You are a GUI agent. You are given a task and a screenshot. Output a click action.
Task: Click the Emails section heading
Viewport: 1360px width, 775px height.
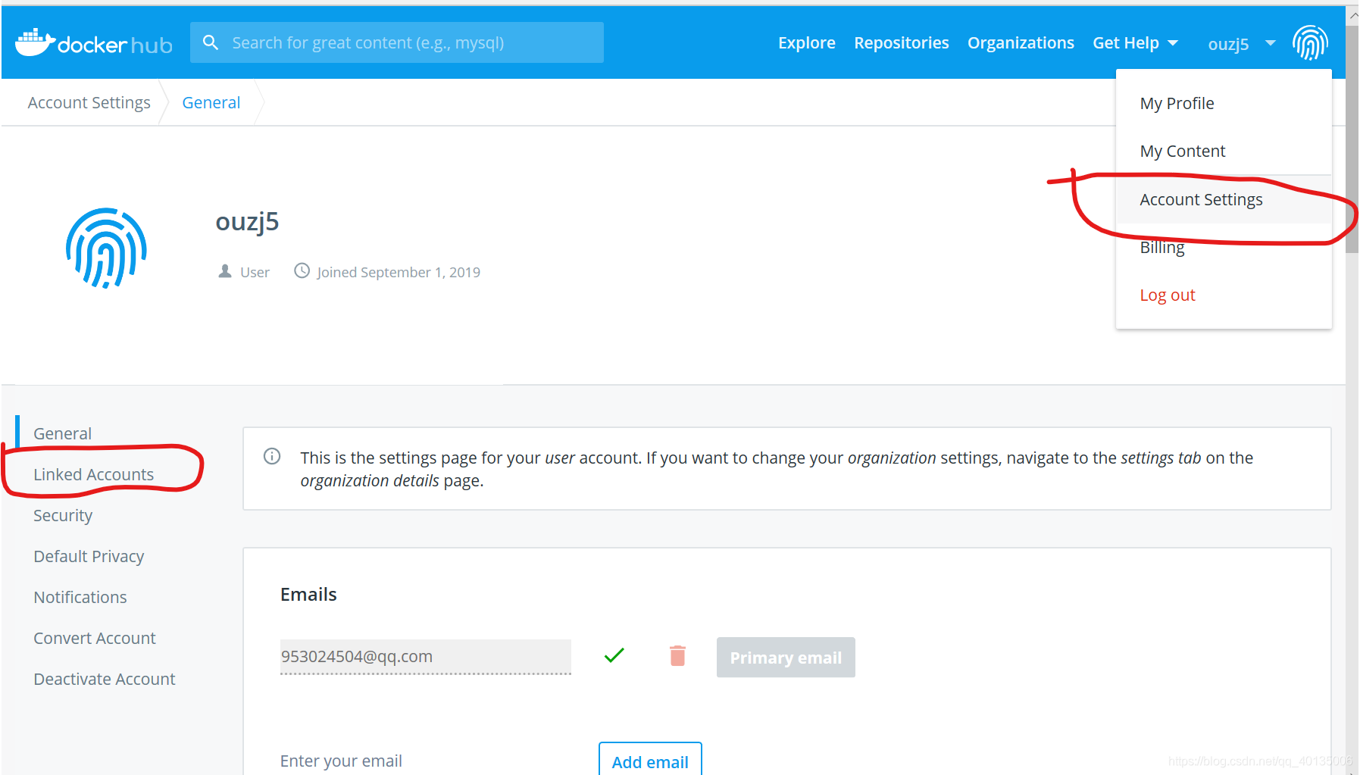point(308,594)
